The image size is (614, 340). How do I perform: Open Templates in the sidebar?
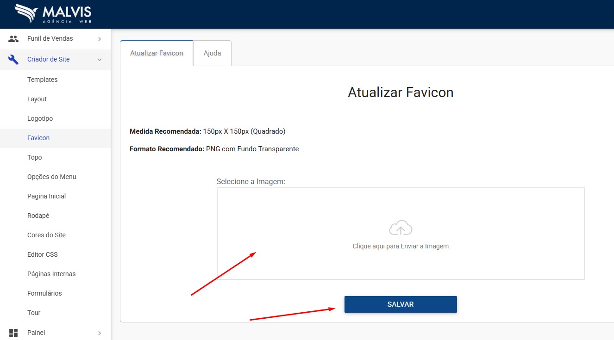coord(43,80)
